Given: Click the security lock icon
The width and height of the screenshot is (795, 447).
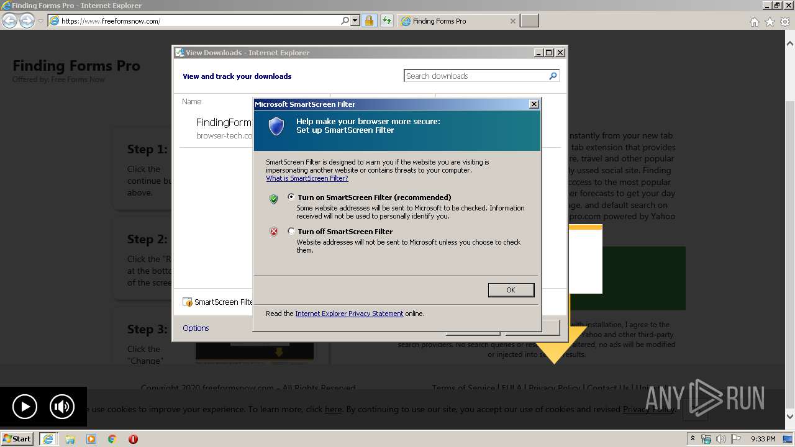Looking at the screenshot, I should [x=369, y=20].
